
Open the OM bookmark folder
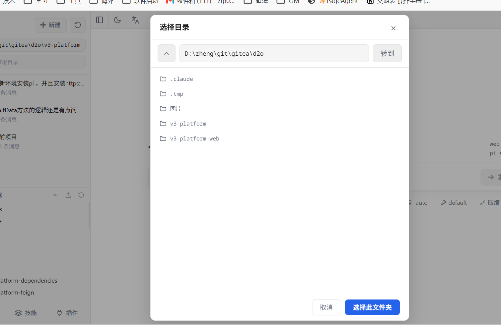[288, 2]
